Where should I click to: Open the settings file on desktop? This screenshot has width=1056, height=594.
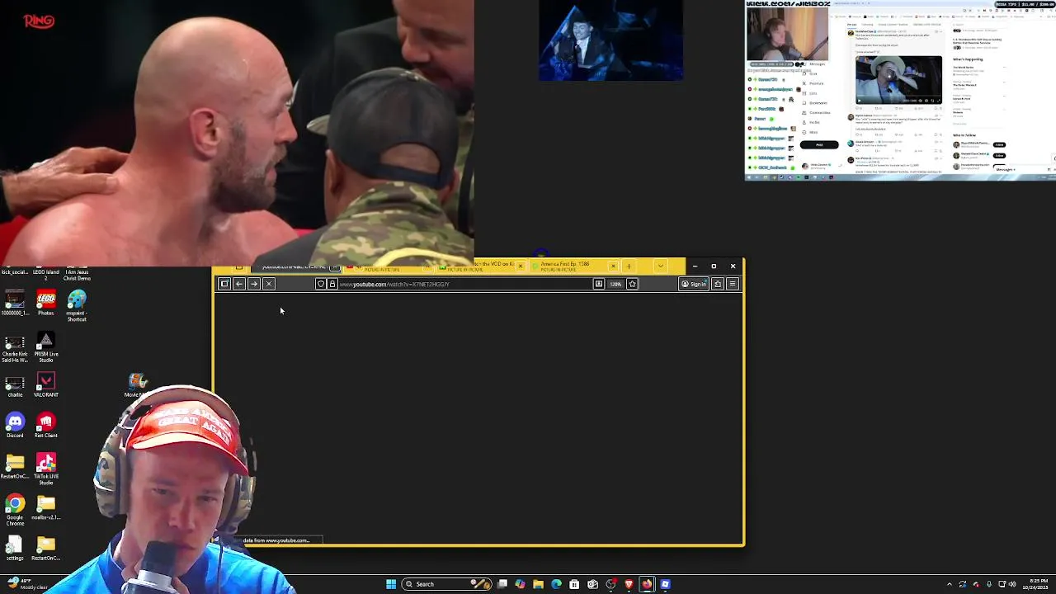click(15, 549)
